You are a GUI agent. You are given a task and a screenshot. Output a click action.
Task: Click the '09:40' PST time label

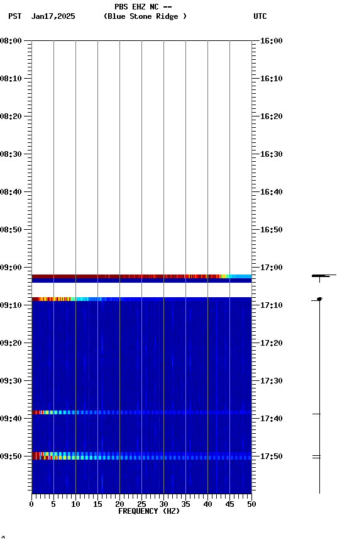pyautogui.click(x=11, y=419)
